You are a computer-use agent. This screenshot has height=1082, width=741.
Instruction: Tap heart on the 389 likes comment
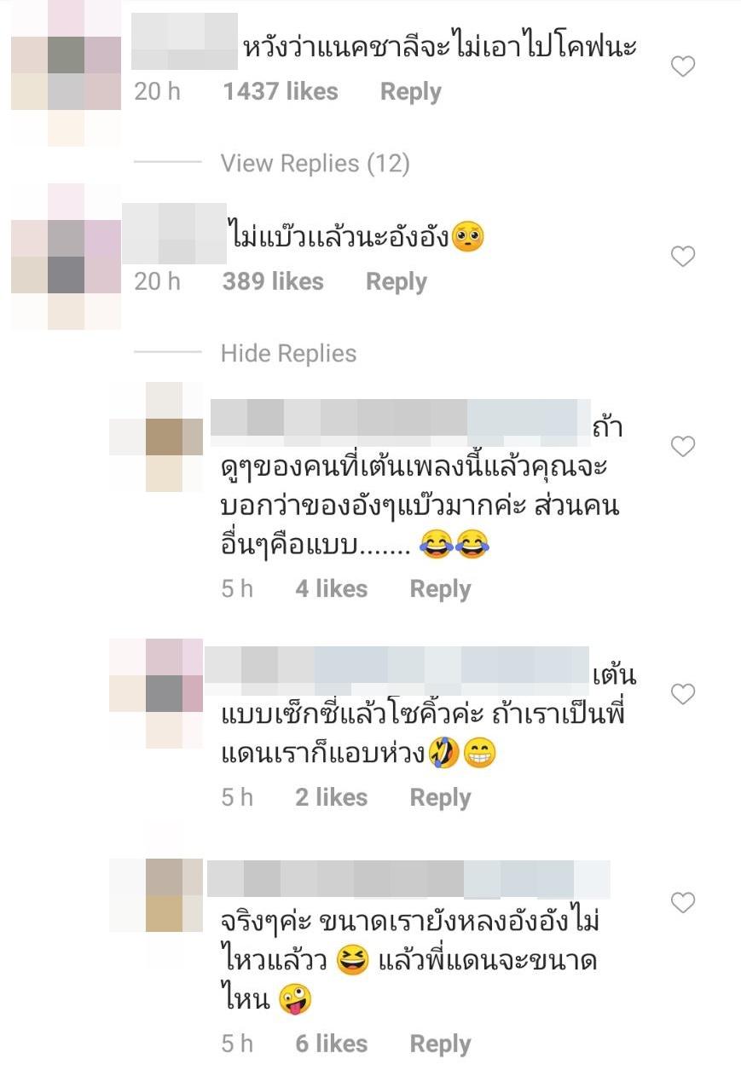[x=683, y=256]
